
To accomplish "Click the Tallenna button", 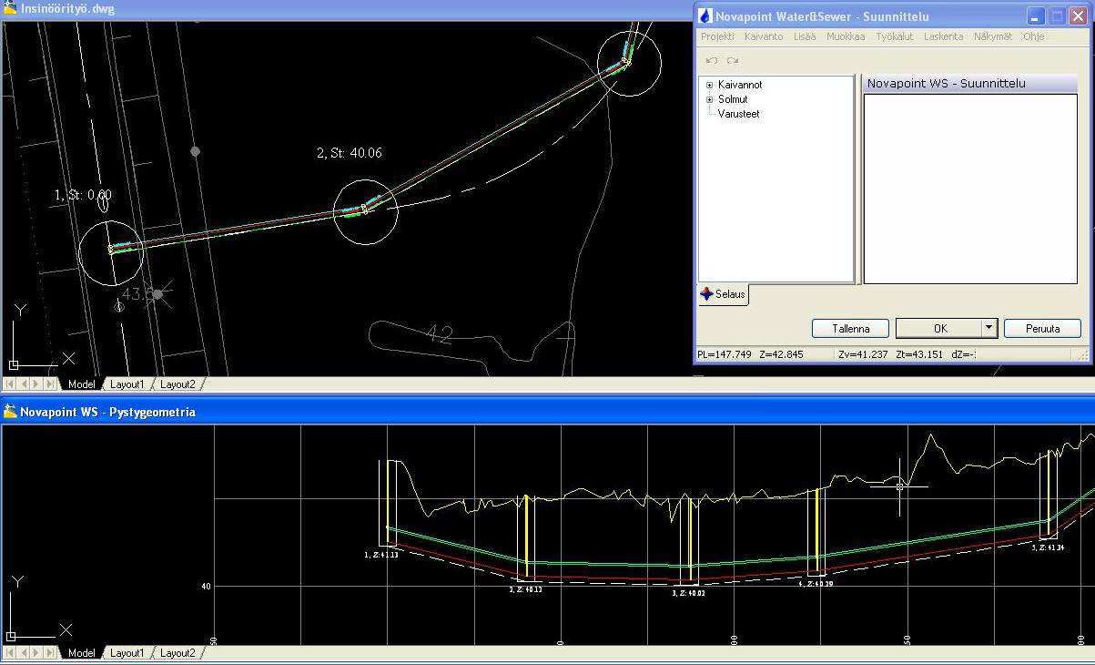I will point(851,328).
